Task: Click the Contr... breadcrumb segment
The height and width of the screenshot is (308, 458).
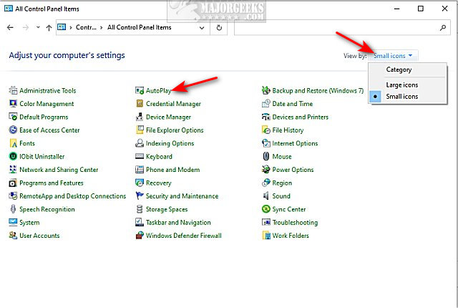Action: click(86, 27)
